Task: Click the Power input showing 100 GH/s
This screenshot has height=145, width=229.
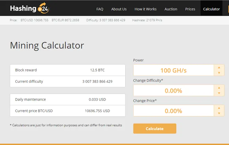Action: pyautogui.click(x=174, y=70)
